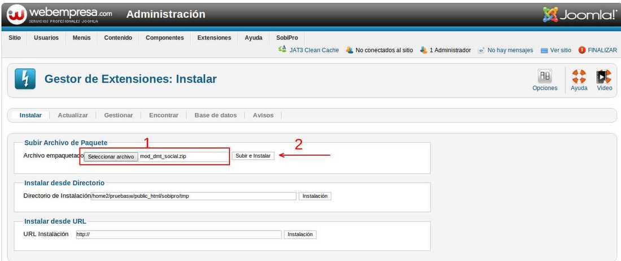The height and width of the screenshot is (261, 621).
Task: Switch to the Actualizar tab
Action: 73,115
